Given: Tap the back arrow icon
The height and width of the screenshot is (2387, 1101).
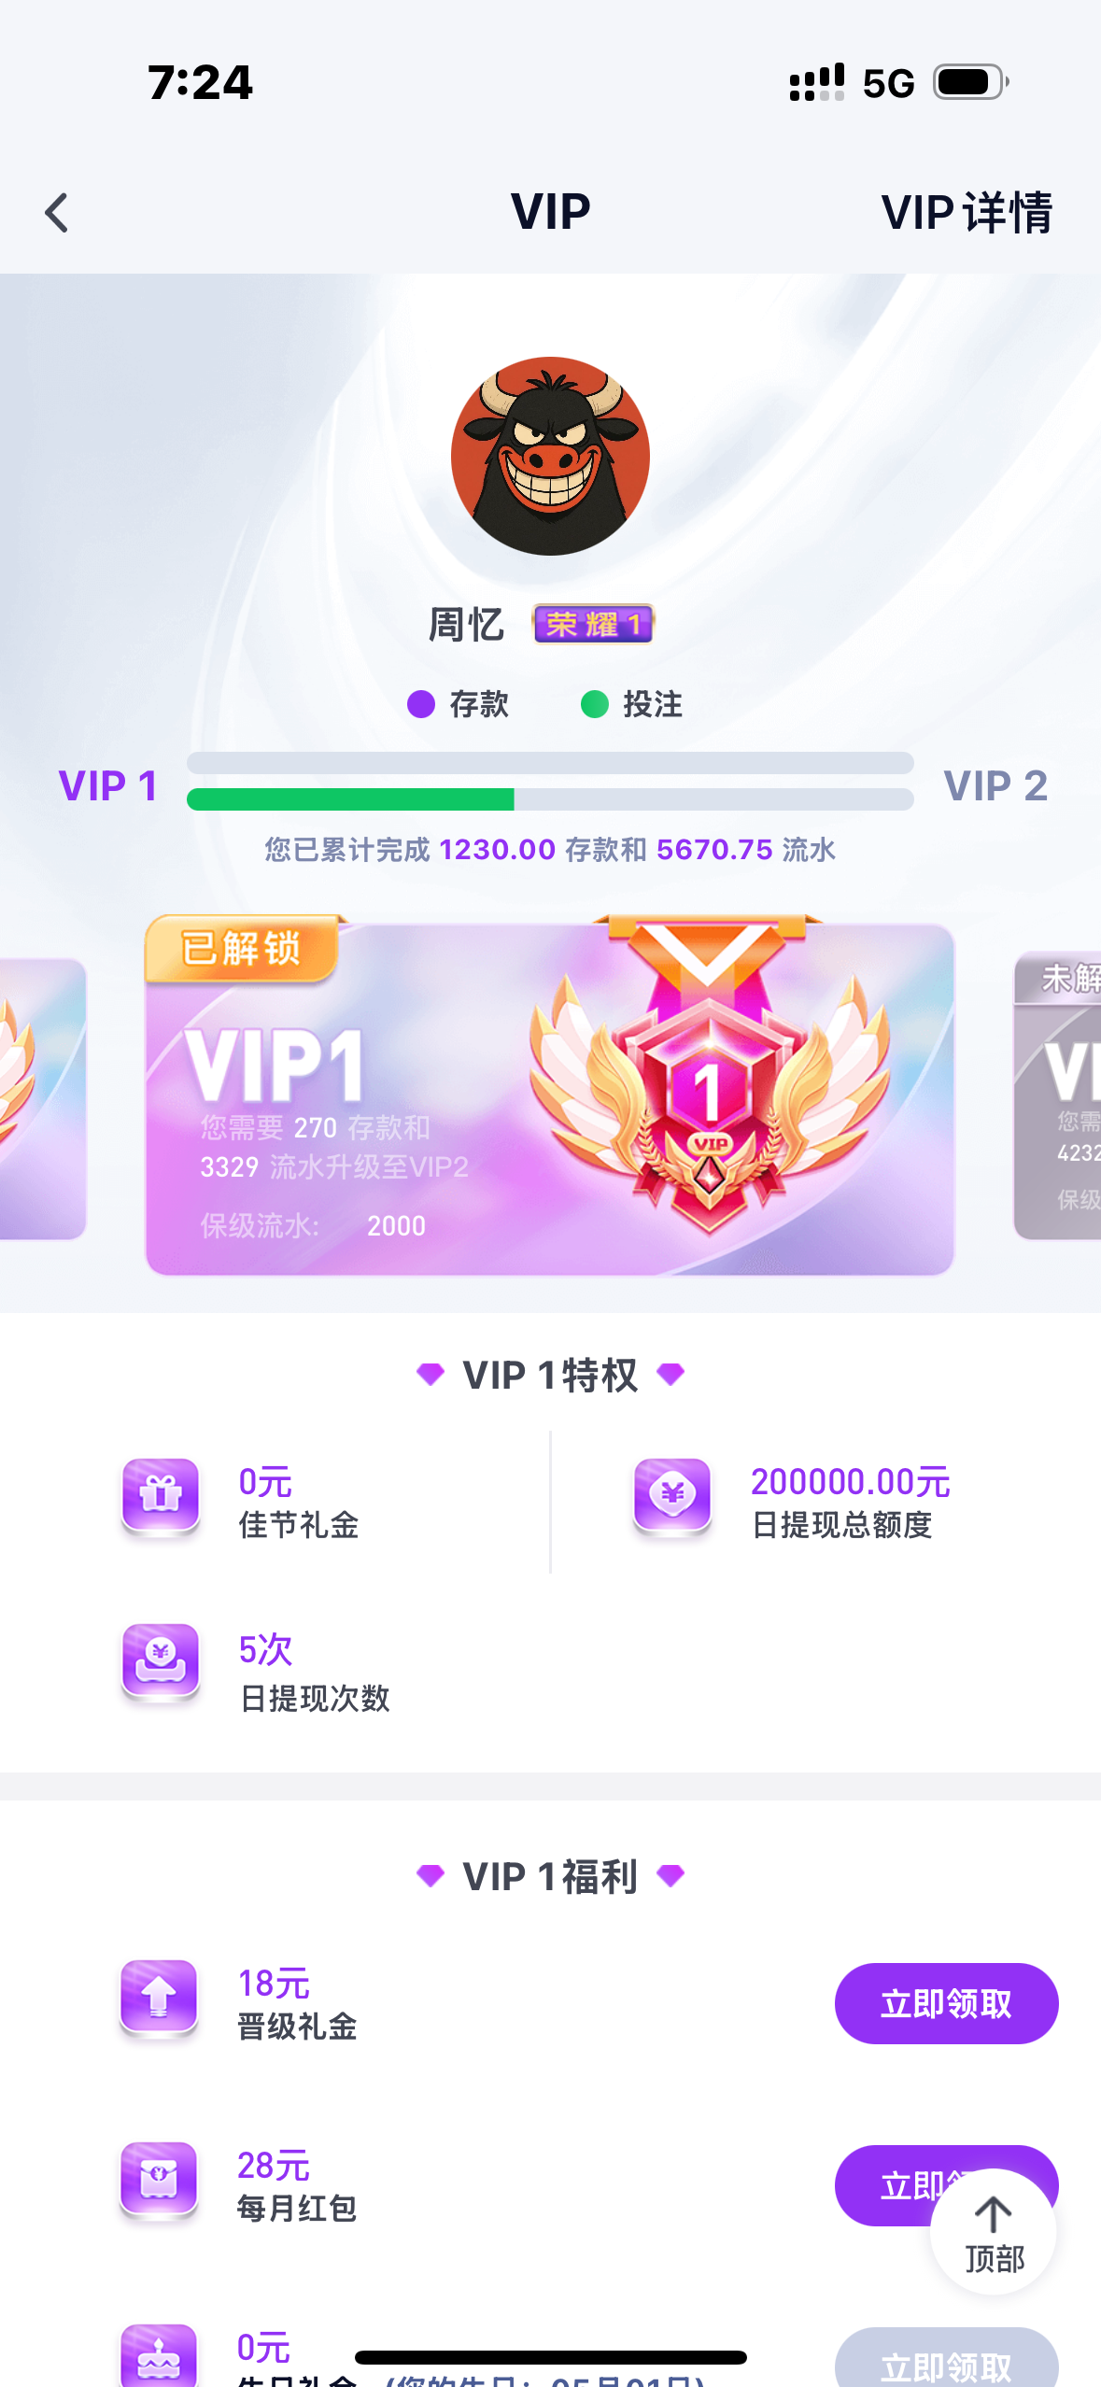Looking at the screenshot, I should tap(57, 213).
